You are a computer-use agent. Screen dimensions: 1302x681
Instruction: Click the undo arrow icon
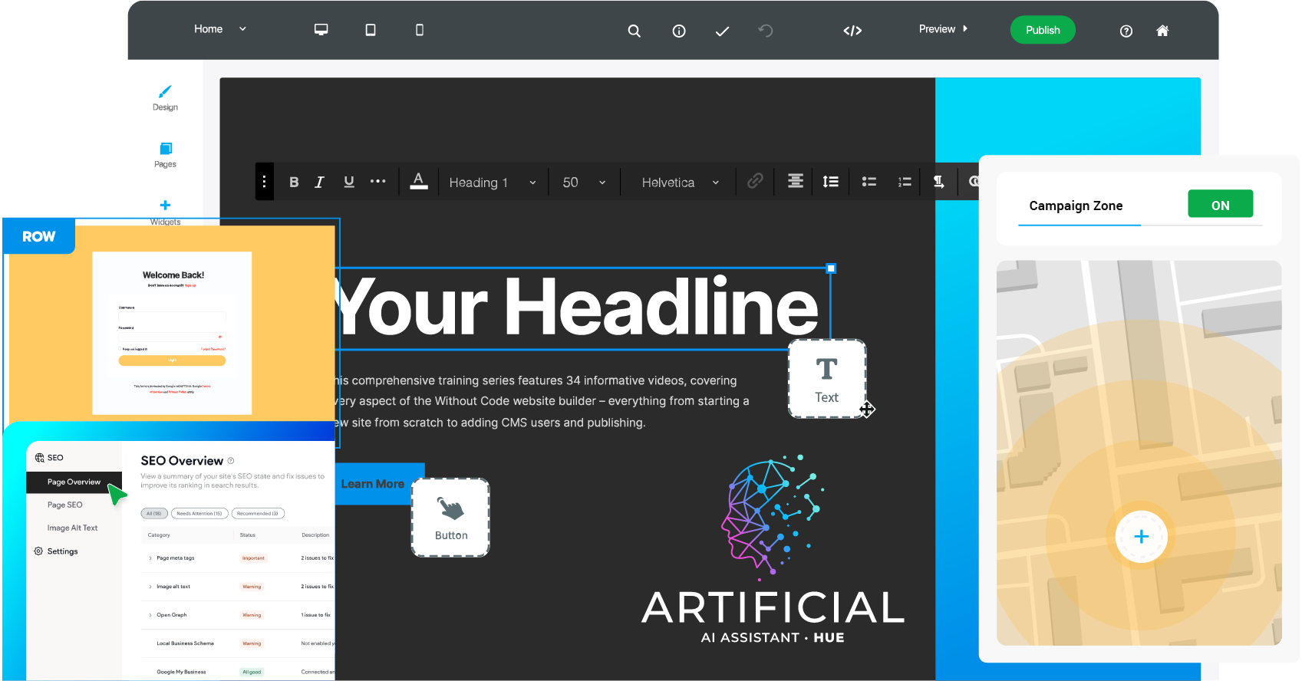click(x=766, y=31)
